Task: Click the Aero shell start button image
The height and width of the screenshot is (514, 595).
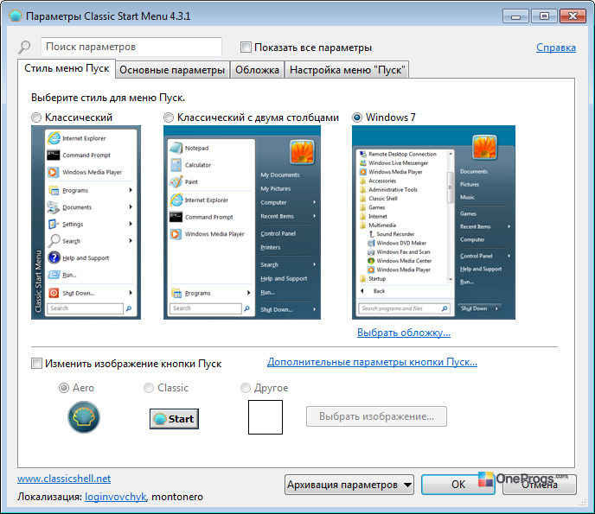Action: (84, 417)
